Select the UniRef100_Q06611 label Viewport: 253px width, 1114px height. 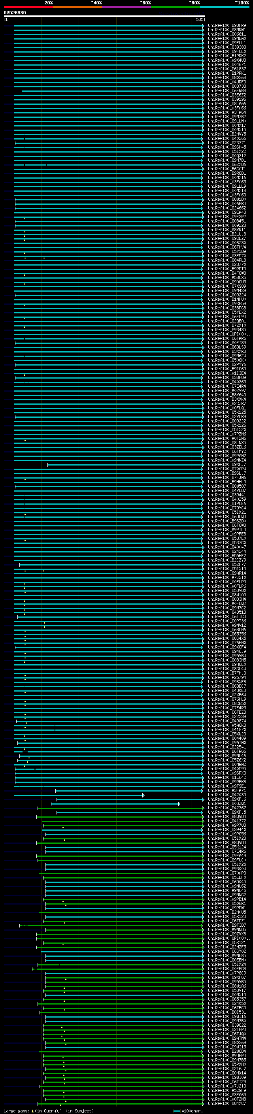[227, 34]
